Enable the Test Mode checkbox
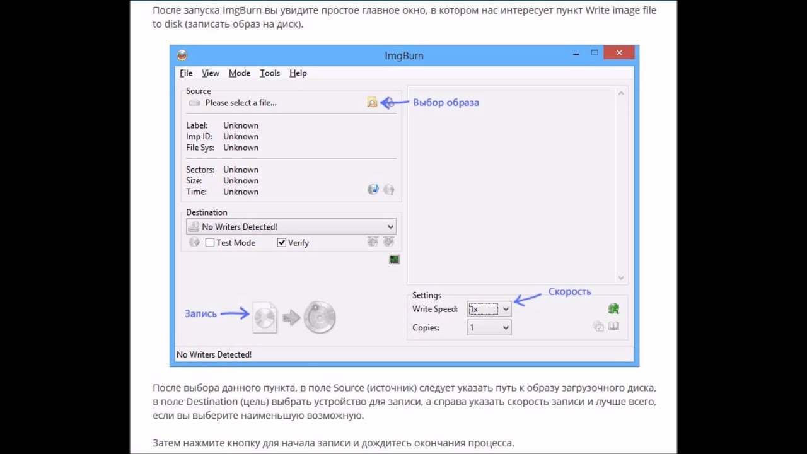Screen dimensions: 807x454 (x=210, y=243)
